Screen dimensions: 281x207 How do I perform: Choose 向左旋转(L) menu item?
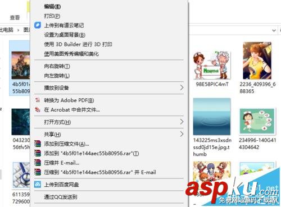(57, 76)
